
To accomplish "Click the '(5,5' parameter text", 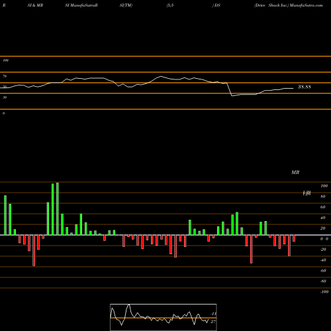I will point(170,5).
